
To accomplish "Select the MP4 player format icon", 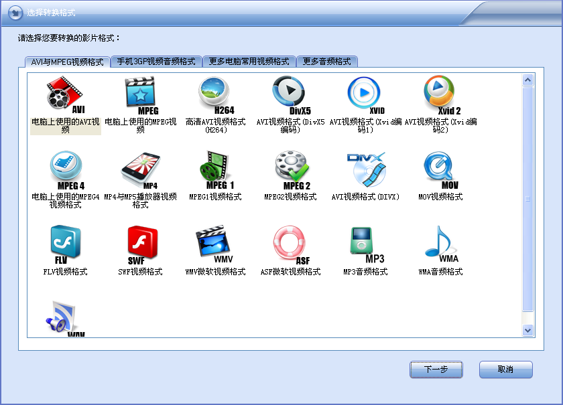I will click(x=140, y=169).
